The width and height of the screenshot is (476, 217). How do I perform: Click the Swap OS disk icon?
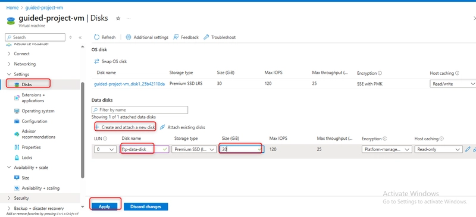(x=97, y=61)
